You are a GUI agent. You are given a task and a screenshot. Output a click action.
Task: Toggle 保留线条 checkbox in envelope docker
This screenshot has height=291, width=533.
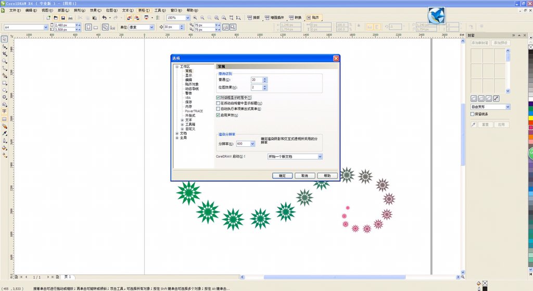tap(472, 114)
